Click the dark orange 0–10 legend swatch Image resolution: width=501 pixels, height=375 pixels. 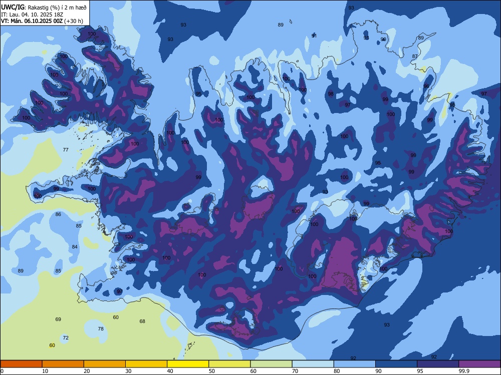point(21,364)
